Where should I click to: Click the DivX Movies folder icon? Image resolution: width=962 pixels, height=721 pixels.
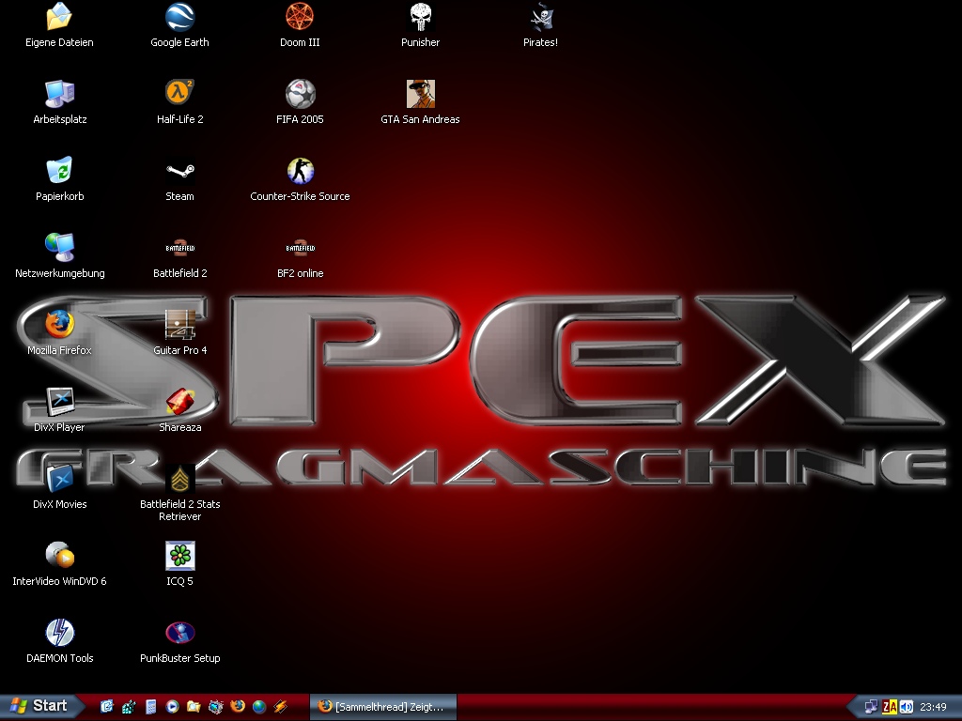click(x=59, y=479)
